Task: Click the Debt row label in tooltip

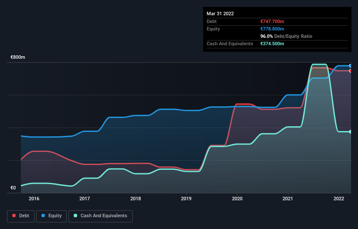Action: point(211,21)
